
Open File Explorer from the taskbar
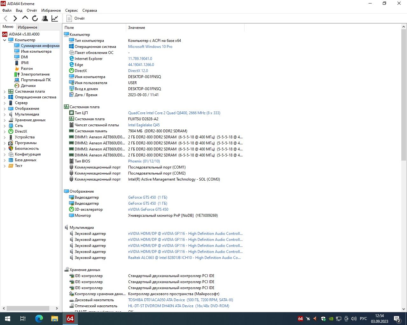coord(55,319)
